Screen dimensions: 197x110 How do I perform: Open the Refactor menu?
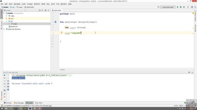tap(37, 4)
